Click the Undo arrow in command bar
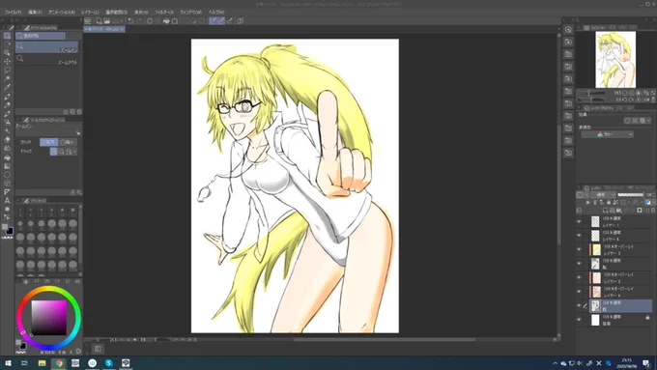Screen dimensions: 657x370 130,21
